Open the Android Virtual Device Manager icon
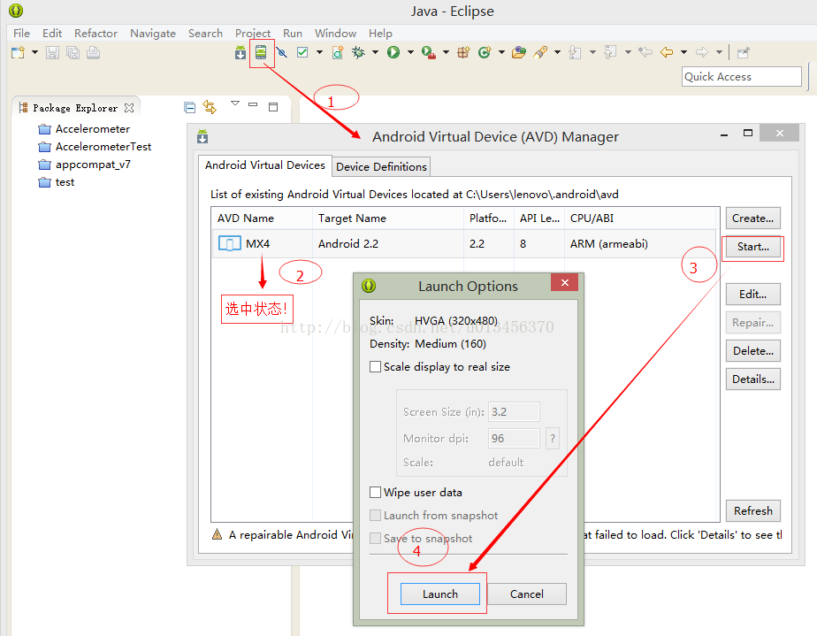Image resolution: width=817 pixels, height=636 pixels. (261, 52)
